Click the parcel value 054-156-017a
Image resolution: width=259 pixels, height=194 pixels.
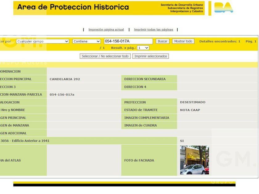coord(62,95)
